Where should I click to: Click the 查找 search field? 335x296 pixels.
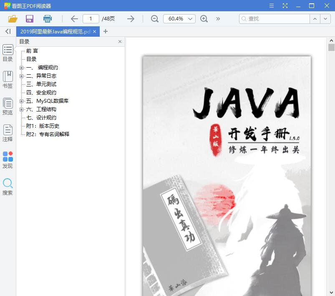click(275, 19)
